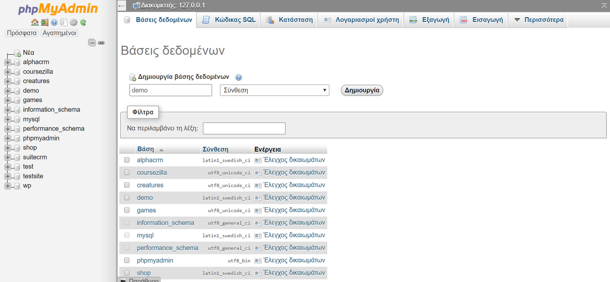Tick the demo row checkbox
610x282 pixels.
[x=127, y=197]
